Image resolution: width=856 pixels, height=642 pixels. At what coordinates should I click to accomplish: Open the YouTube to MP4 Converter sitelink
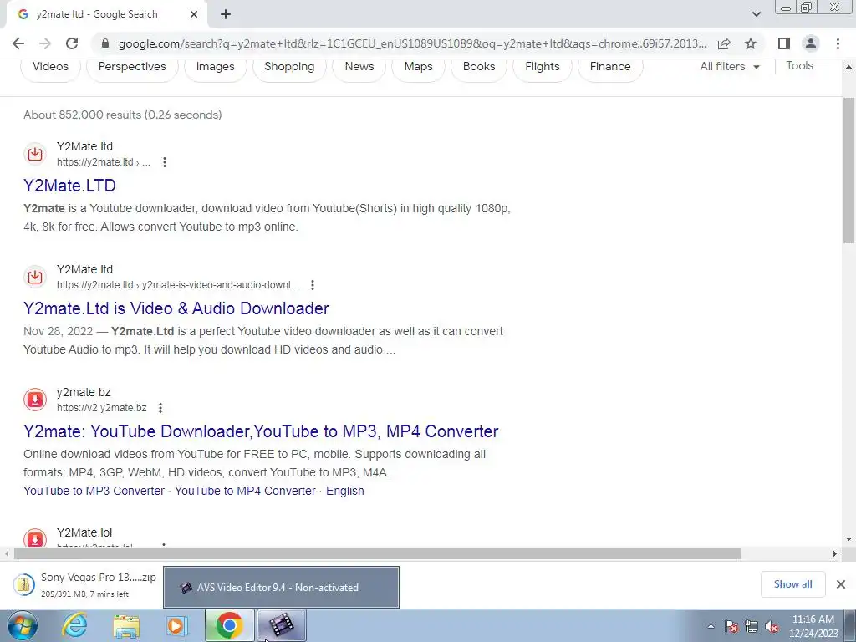[x=245, y=491]
